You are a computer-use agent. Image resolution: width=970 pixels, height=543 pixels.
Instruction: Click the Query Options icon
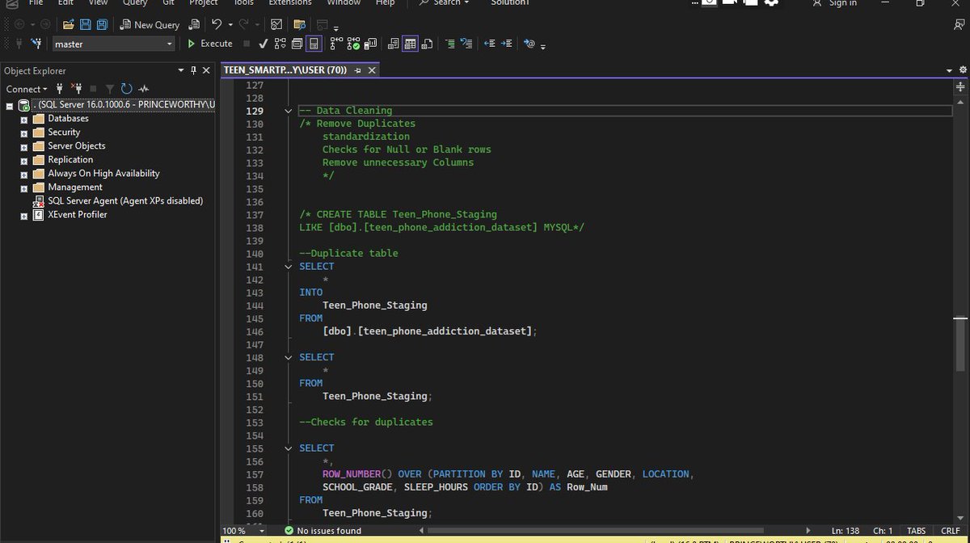[x=297, y=44]
